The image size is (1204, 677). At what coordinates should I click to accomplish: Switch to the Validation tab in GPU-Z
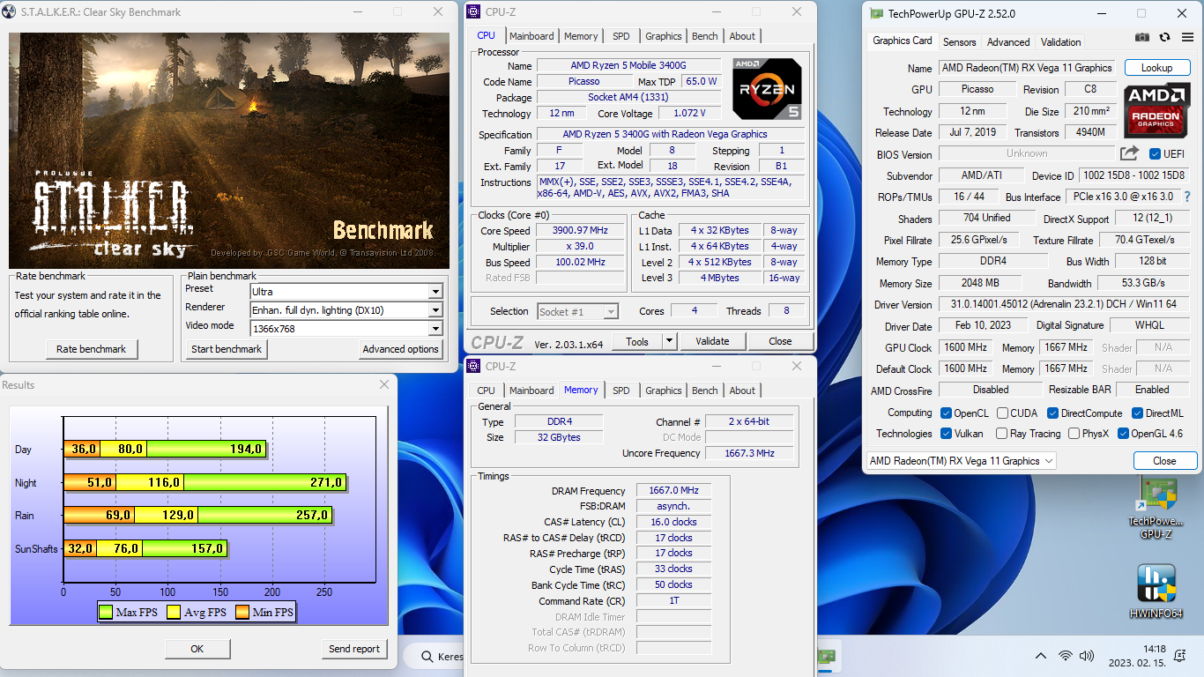point(1060,42)
